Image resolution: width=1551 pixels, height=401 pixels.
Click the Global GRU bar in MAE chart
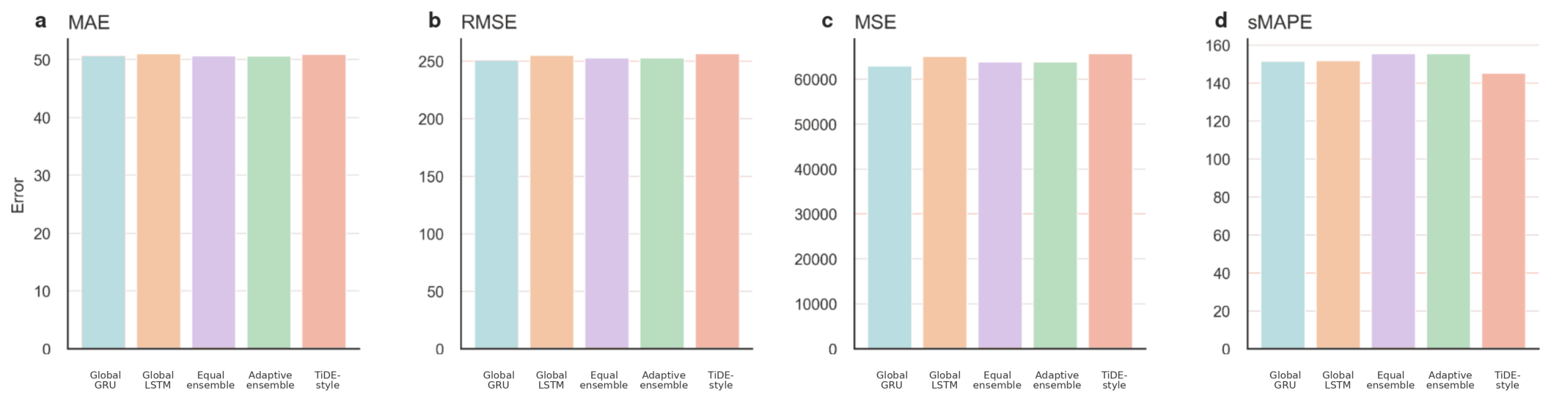point(103,202)
